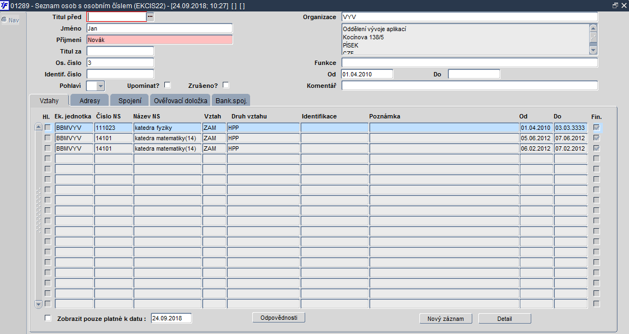
Task: Click the organization address box scroll-down arrow
Action: (x=594, y=50)
